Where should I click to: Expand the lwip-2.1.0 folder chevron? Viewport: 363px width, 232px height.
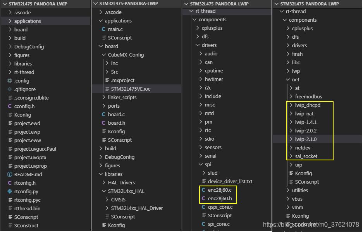291,139
